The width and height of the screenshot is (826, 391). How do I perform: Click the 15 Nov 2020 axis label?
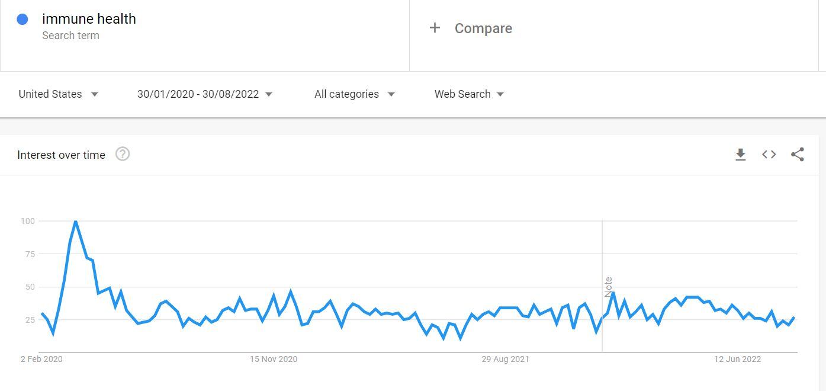(273, 359)
